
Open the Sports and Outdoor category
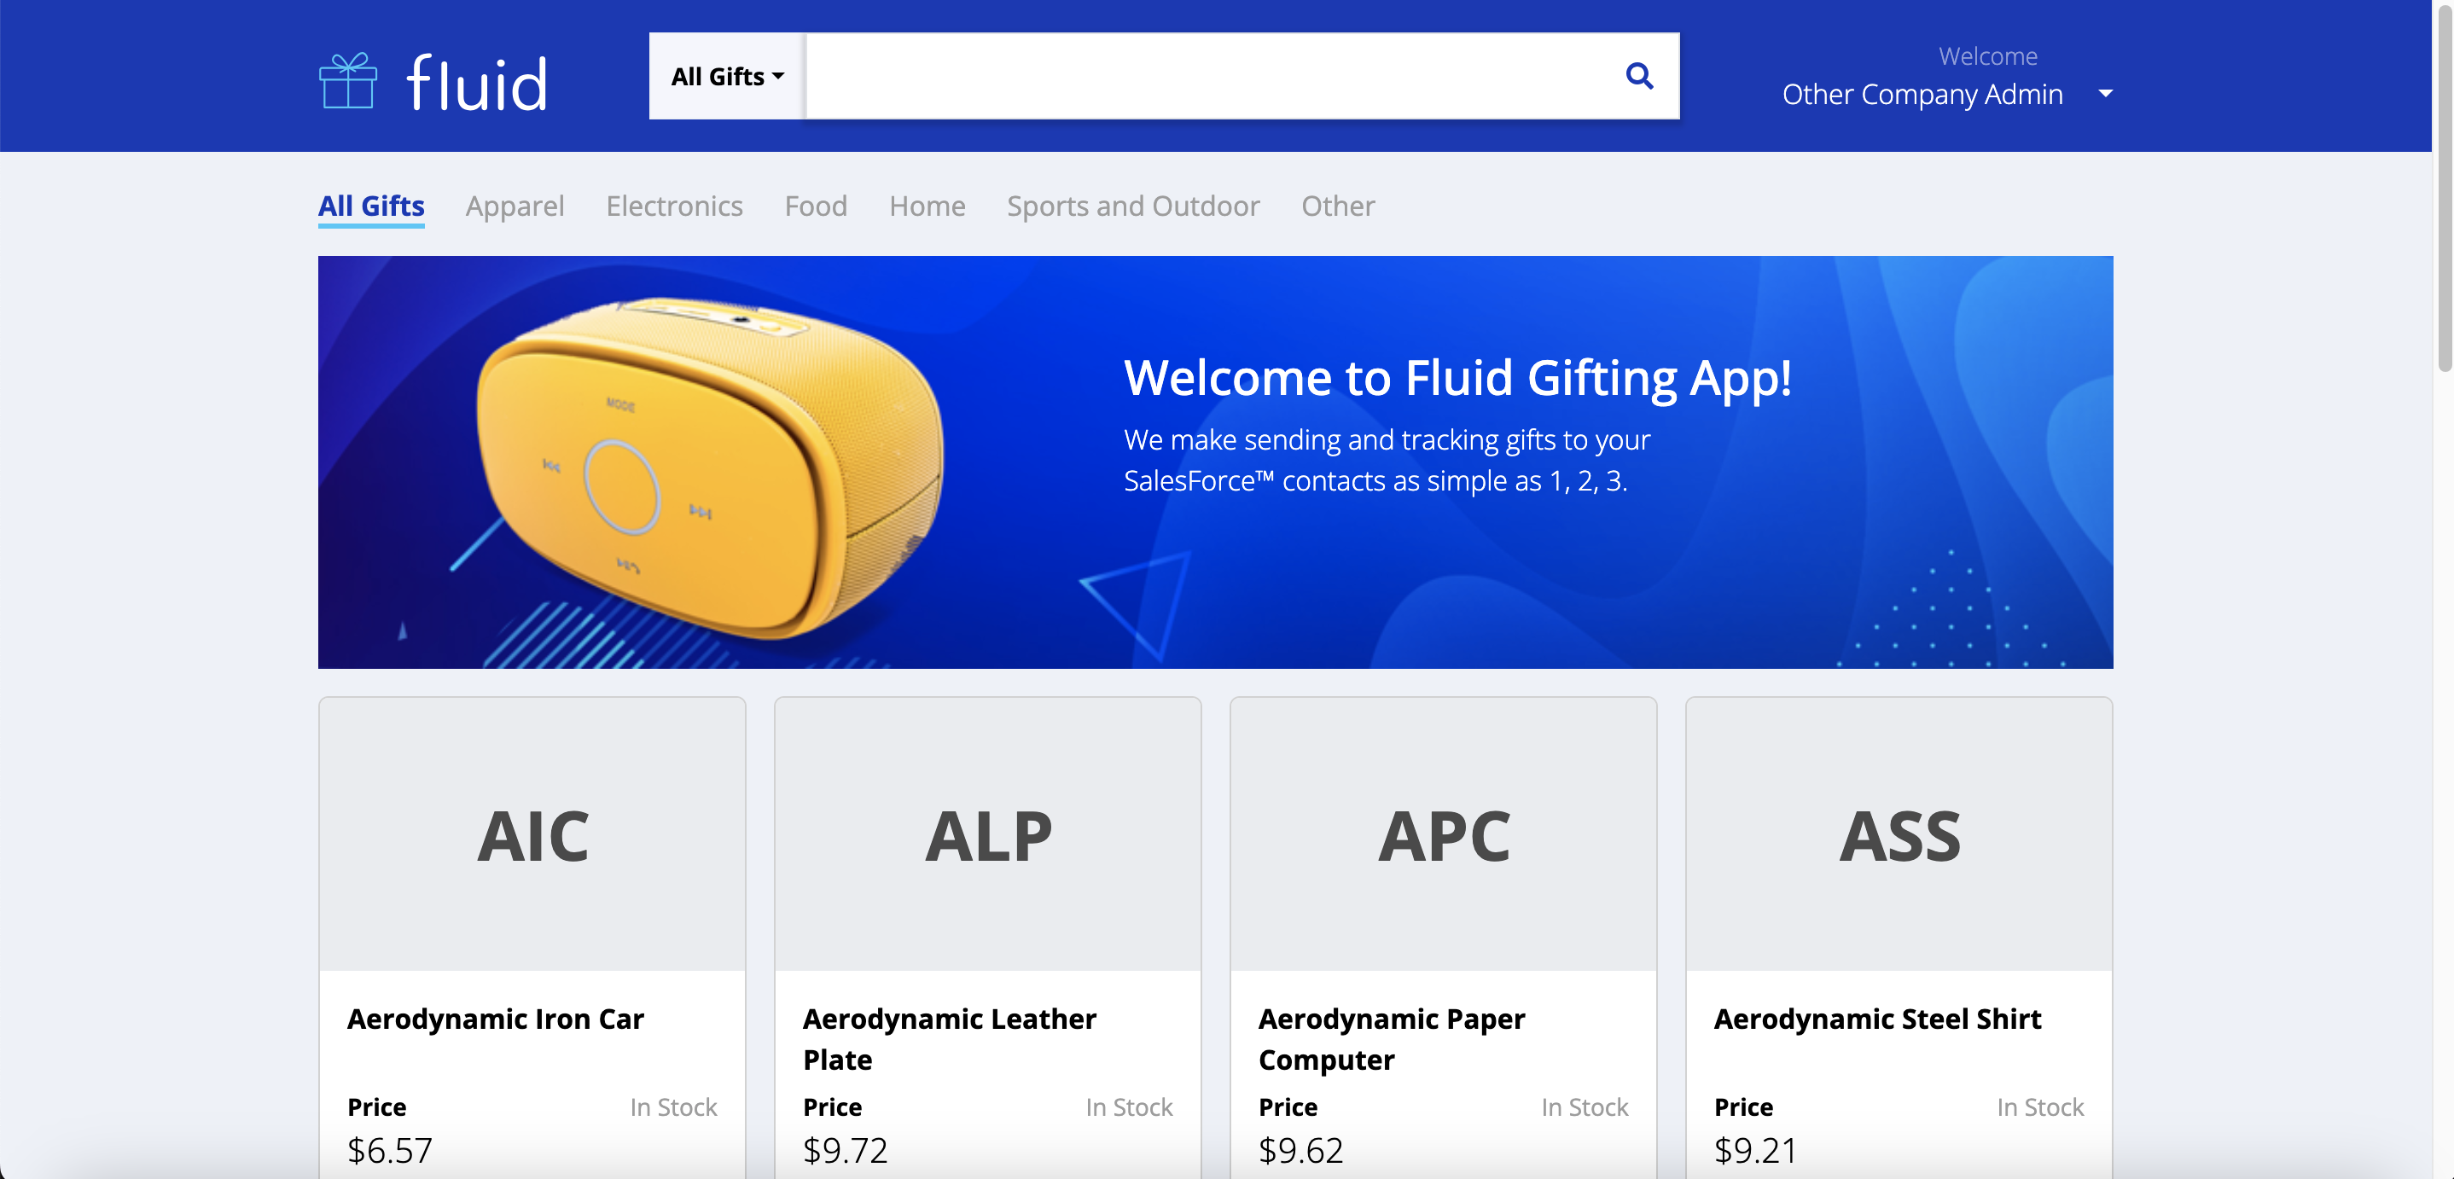[1132, 206]
